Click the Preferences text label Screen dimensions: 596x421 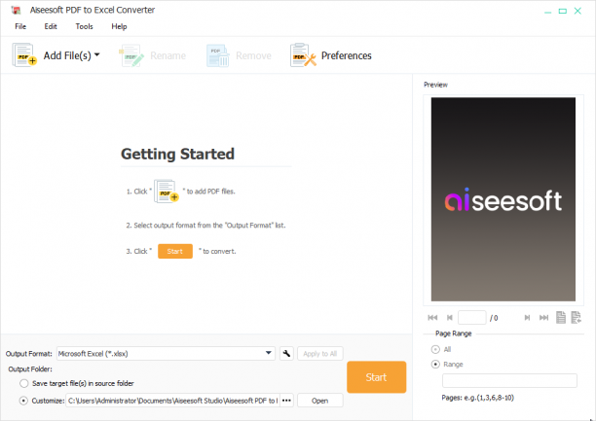click(347, 55)
